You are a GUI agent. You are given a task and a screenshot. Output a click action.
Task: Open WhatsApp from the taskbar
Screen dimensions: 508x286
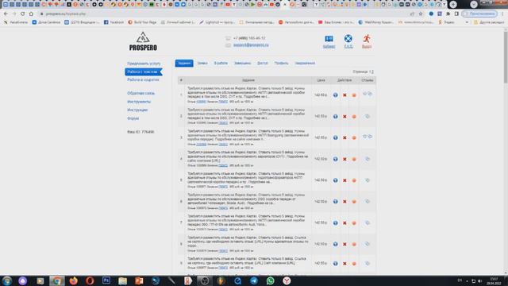point(270,280)
